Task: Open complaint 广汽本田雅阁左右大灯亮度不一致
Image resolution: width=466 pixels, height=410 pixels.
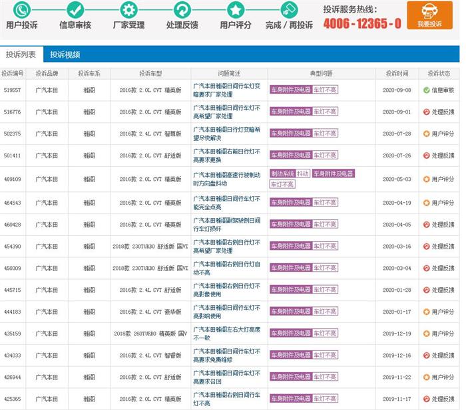Action: coord(227,334)
